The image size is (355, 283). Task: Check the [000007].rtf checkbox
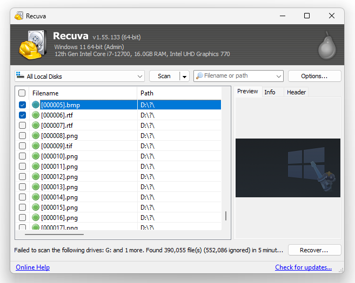click(22, 125)
